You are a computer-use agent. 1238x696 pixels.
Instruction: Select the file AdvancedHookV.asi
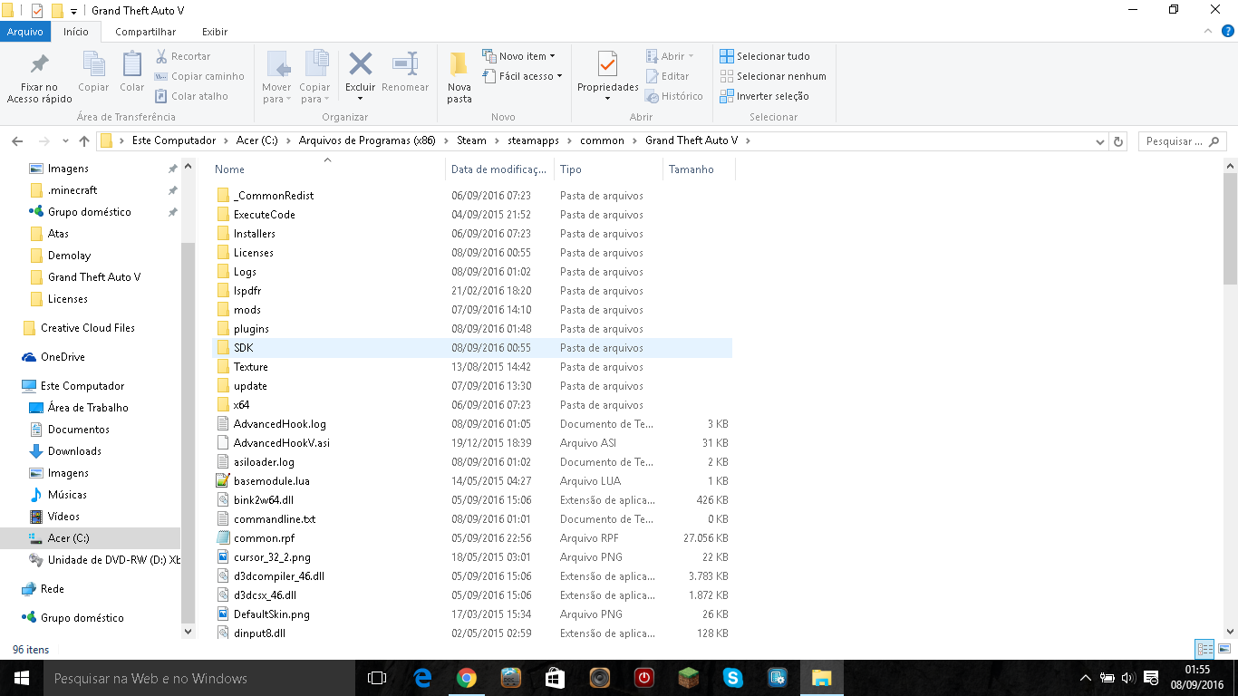point(281,443)
